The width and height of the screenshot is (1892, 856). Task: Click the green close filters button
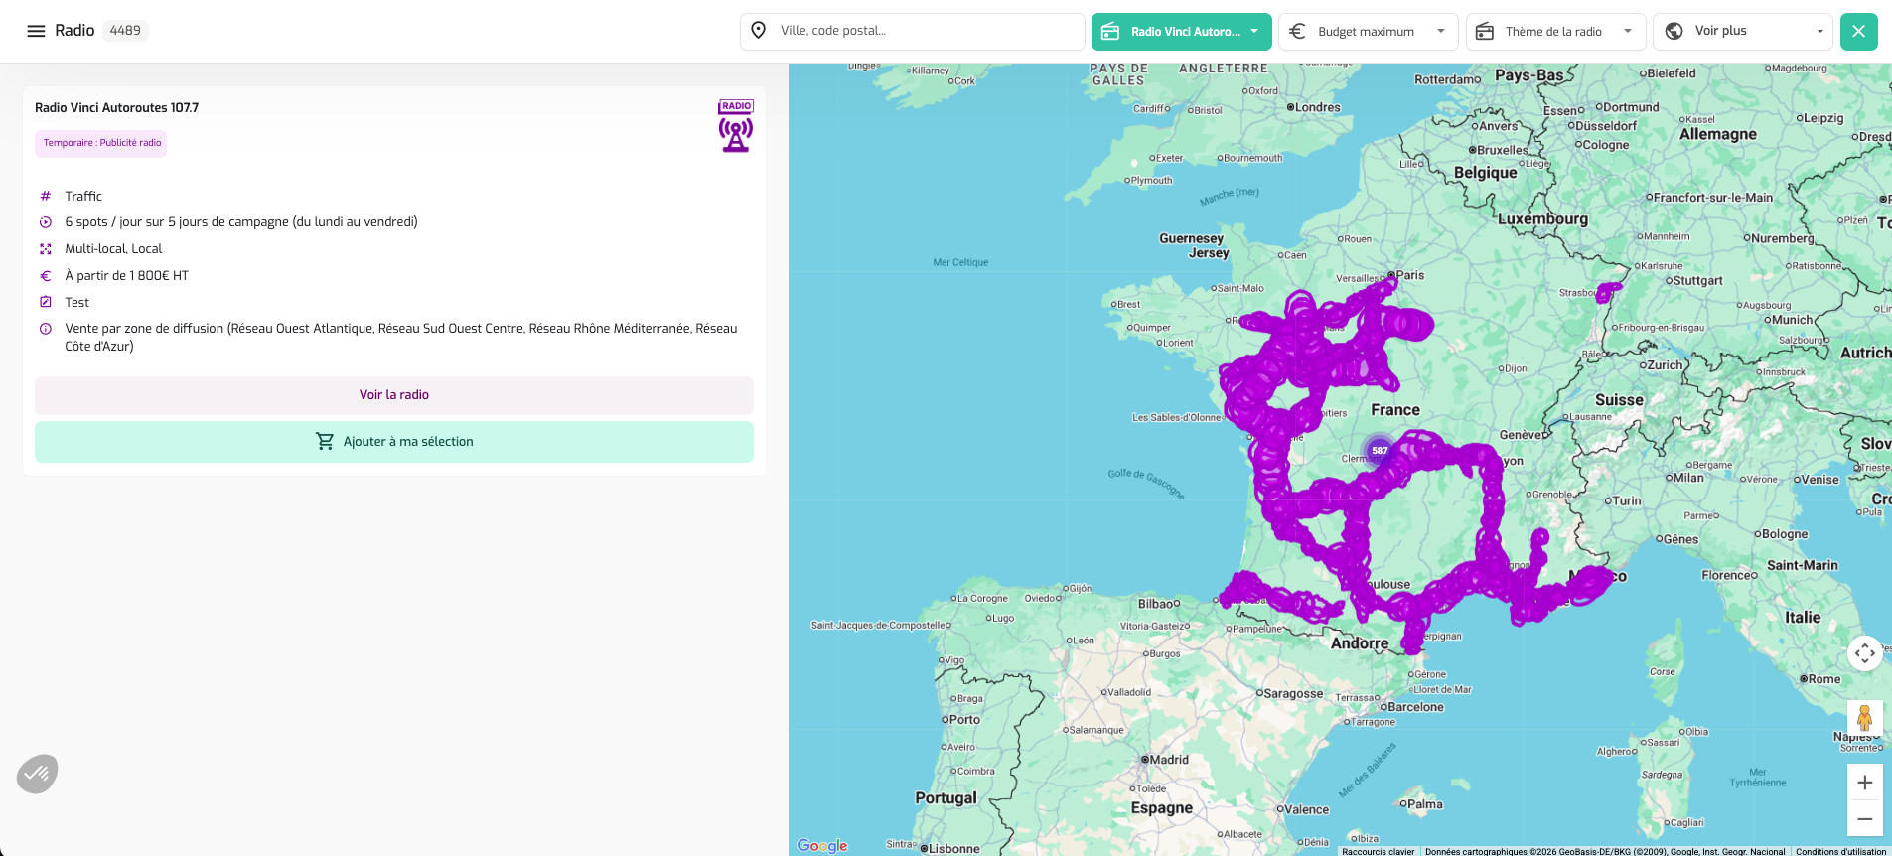click(1858, 32)
